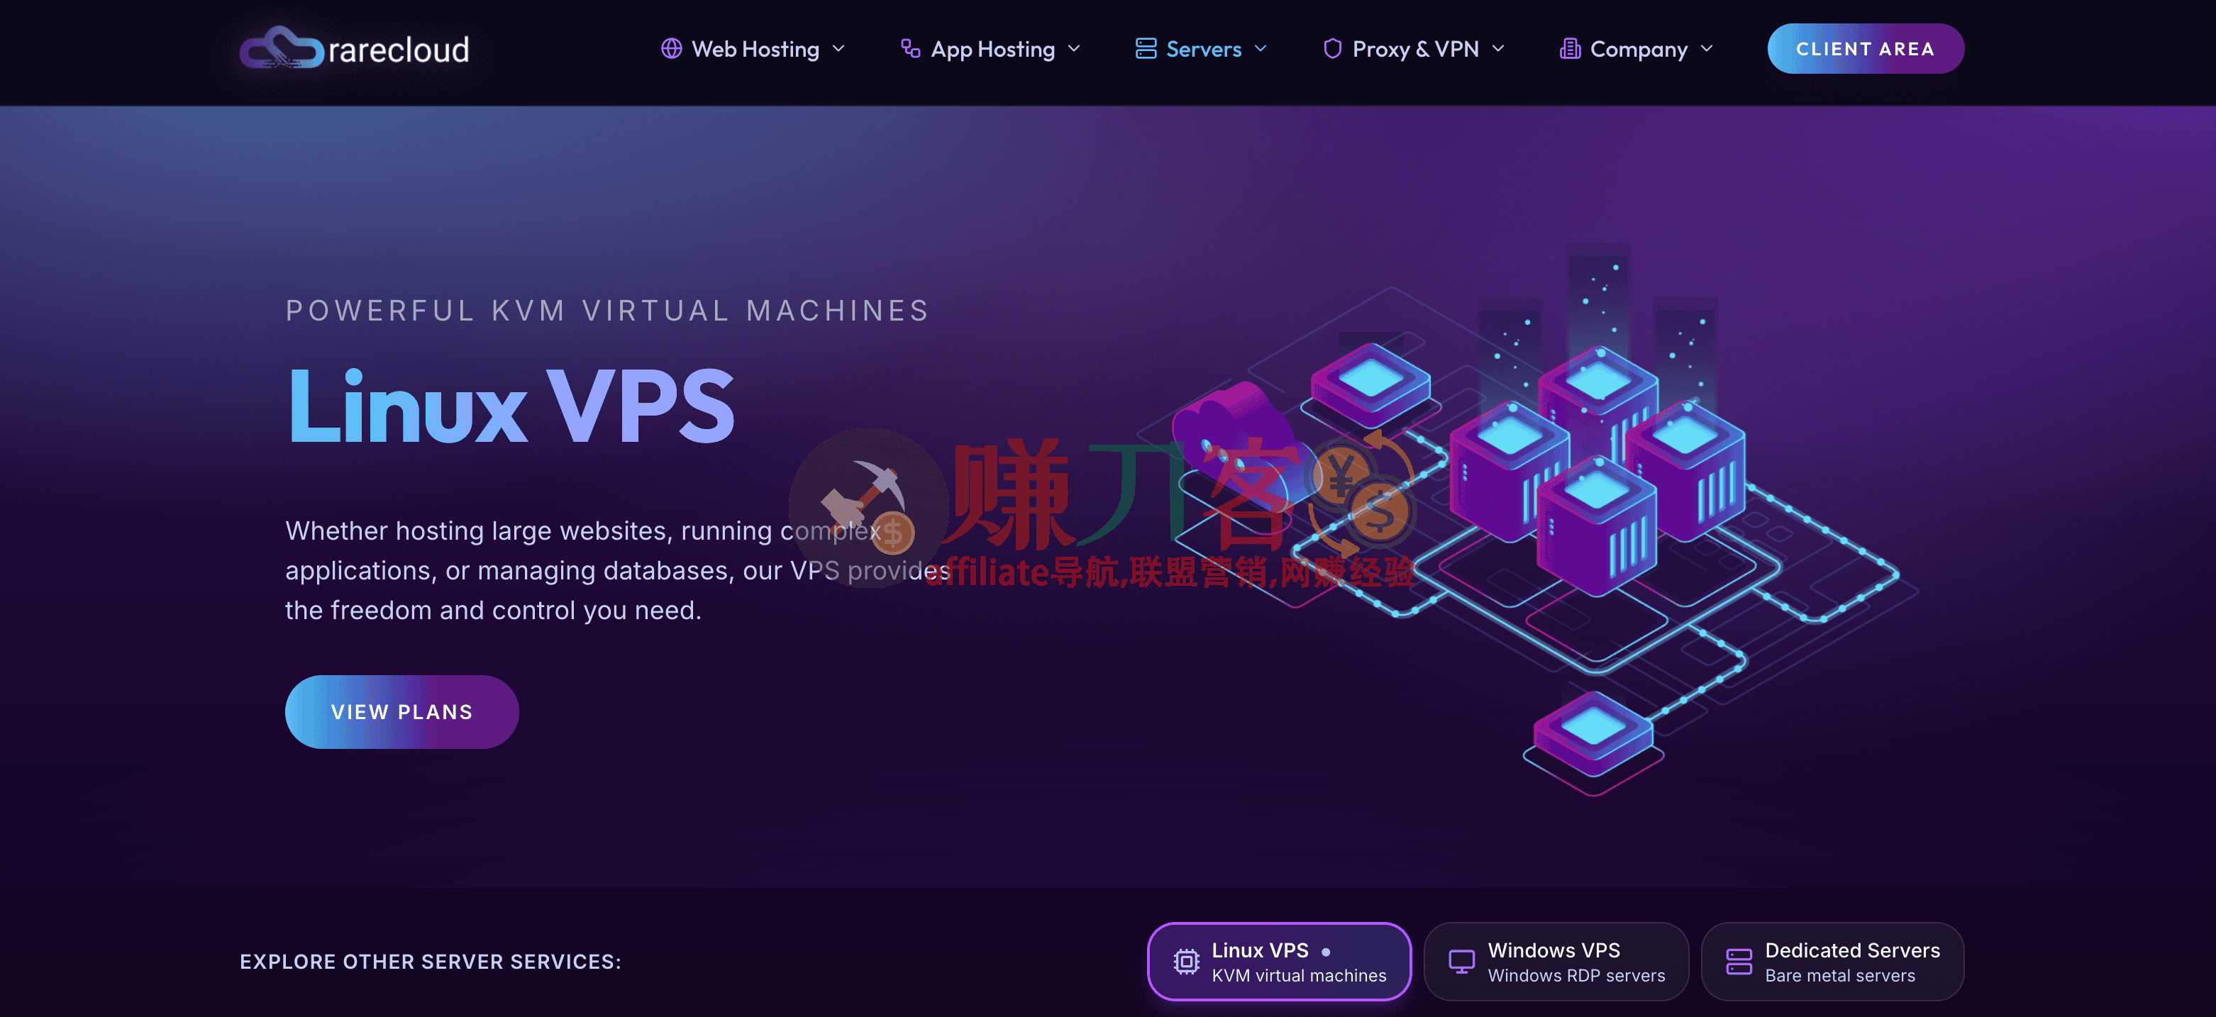
Task: Click the hero paragraph about hosting large websites
Action: (617, 570)
